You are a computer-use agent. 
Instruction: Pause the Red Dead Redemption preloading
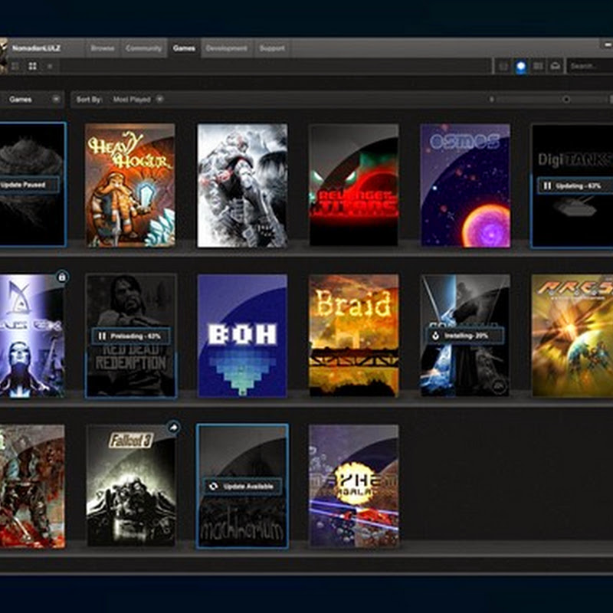[x=102, y=336]
